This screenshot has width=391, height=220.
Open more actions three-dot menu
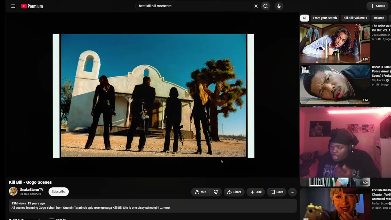292,192
